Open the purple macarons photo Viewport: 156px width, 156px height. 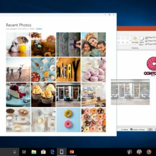[94, 70]
